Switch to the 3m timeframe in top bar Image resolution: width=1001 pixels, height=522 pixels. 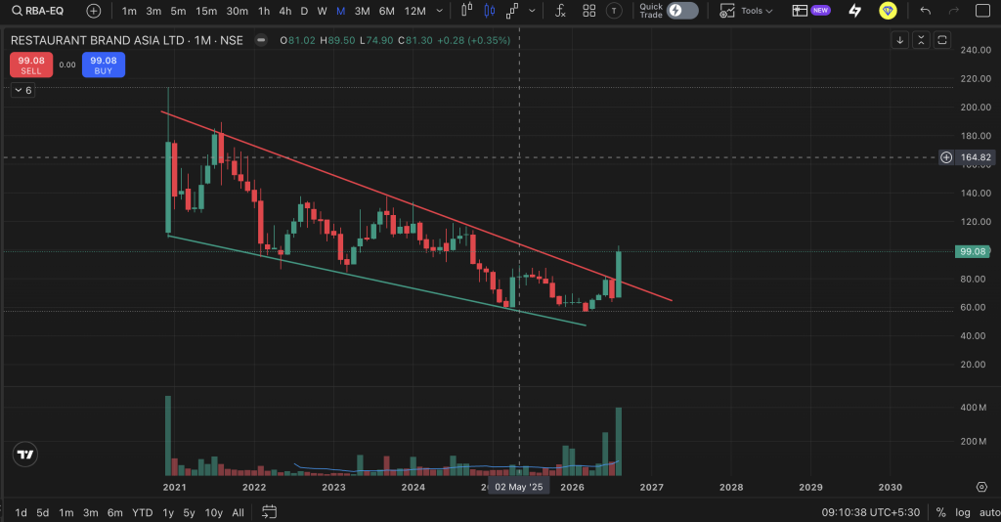[153, 11]
